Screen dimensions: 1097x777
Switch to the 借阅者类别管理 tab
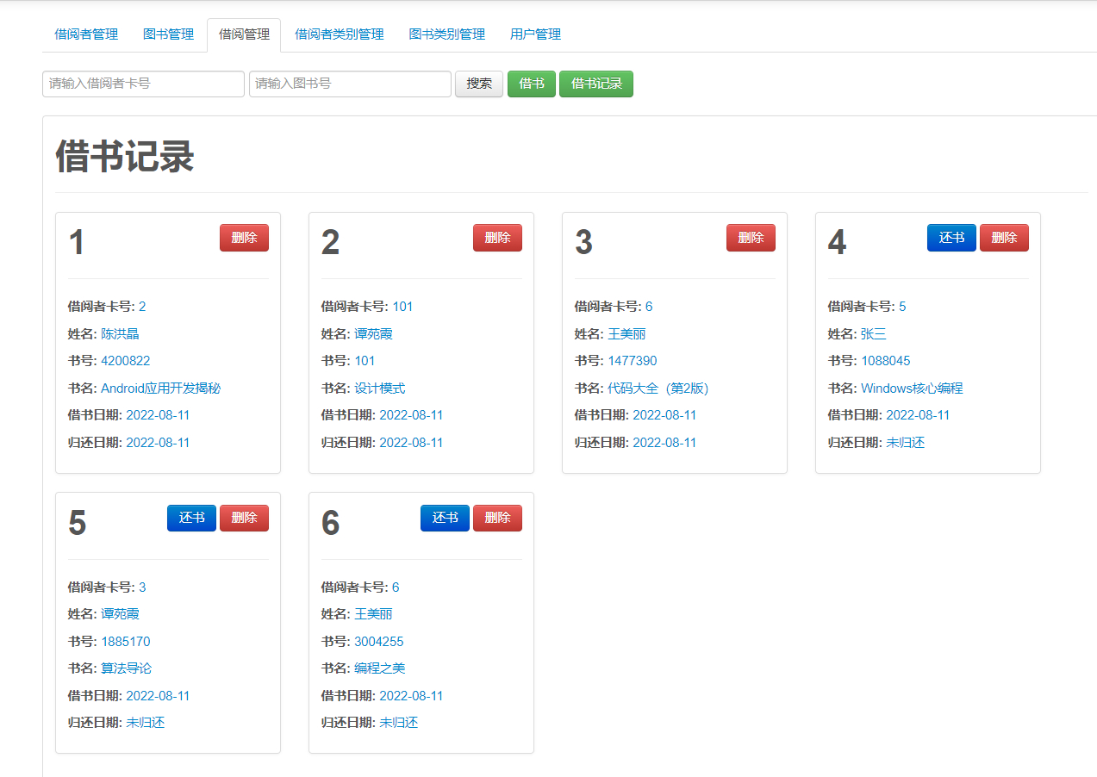coord(339,34)
